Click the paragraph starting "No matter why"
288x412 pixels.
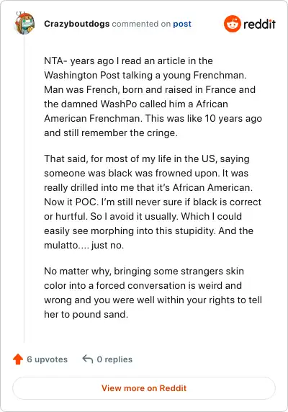pyautogui.click(x=153, y=292)
